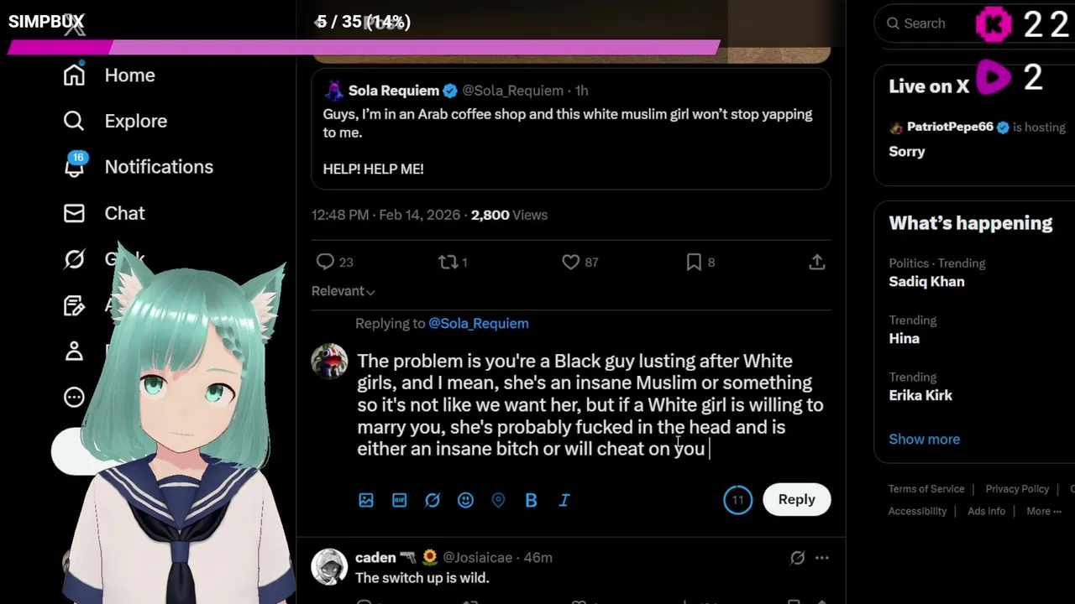
Task: Open more options on caden's reply
Action: (822, 557)
